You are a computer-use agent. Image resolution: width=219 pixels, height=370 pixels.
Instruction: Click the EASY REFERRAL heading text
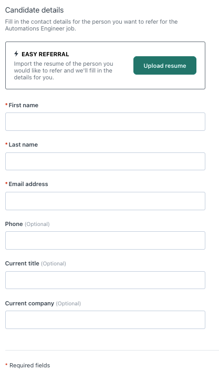[45, 54]
